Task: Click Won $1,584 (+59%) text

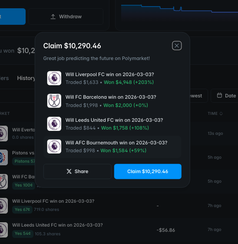Action: 123,150
